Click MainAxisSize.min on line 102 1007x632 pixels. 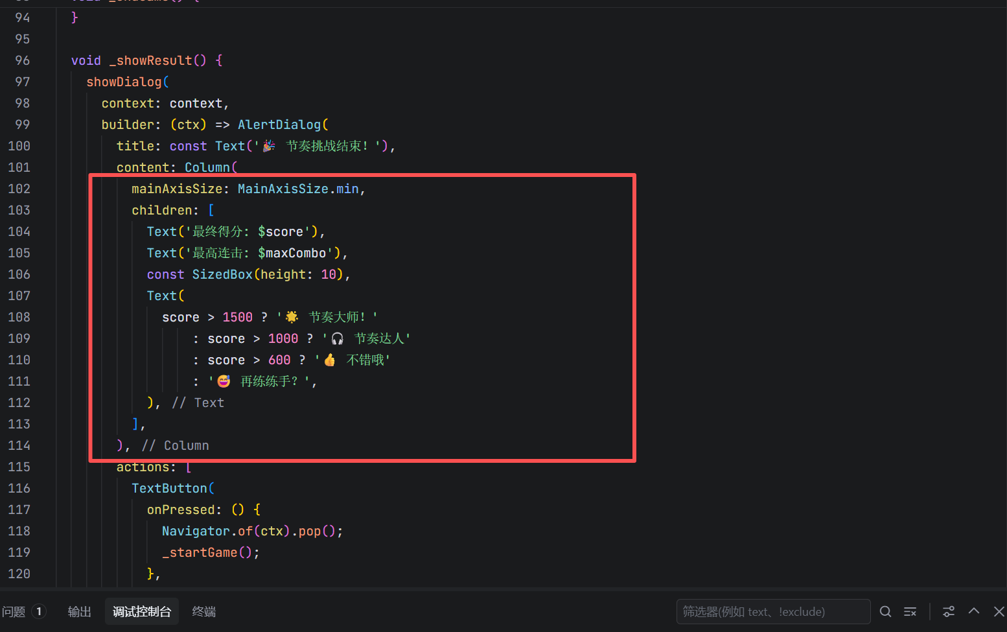[x=298, y=189]
